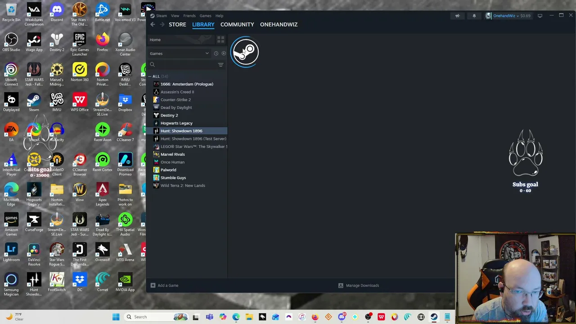
Task: Open weather widget showing 71°F Clear
Action: pos(15,317)
